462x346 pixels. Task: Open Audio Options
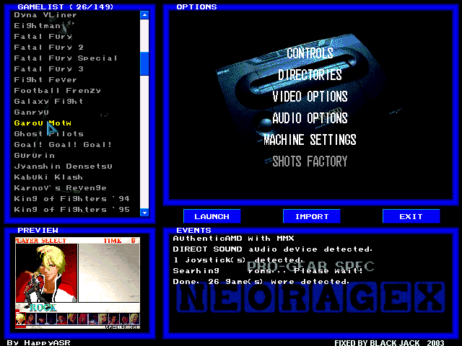point(310,118)
